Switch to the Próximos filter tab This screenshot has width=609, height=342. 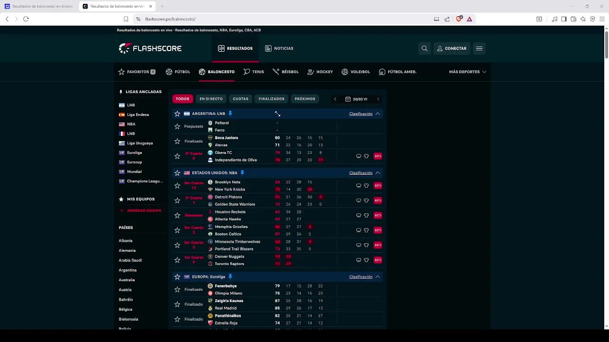point(305,99)
